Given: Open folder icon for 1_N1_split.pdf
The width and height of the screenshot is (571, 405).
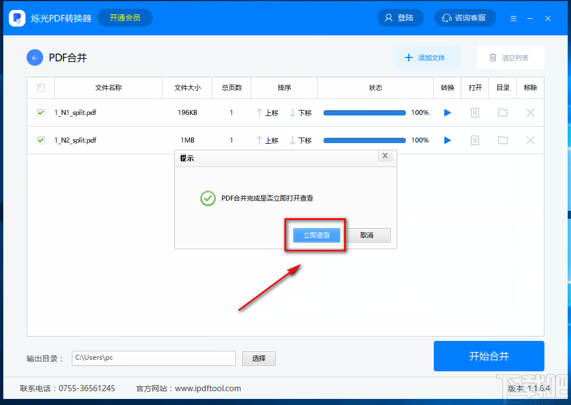Looking at the screenshot, I should [503, 113].
